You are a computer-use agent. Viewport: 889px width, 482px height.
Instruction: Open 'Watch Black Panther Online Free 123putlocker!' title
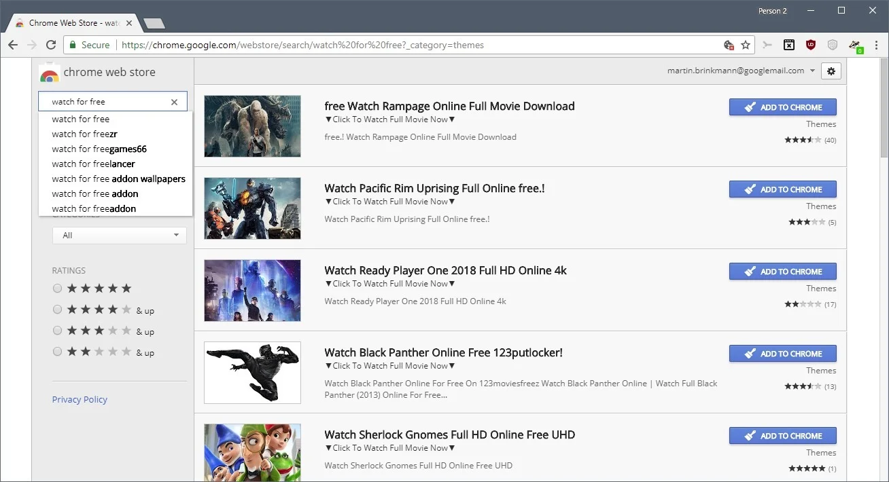(443, 352)
